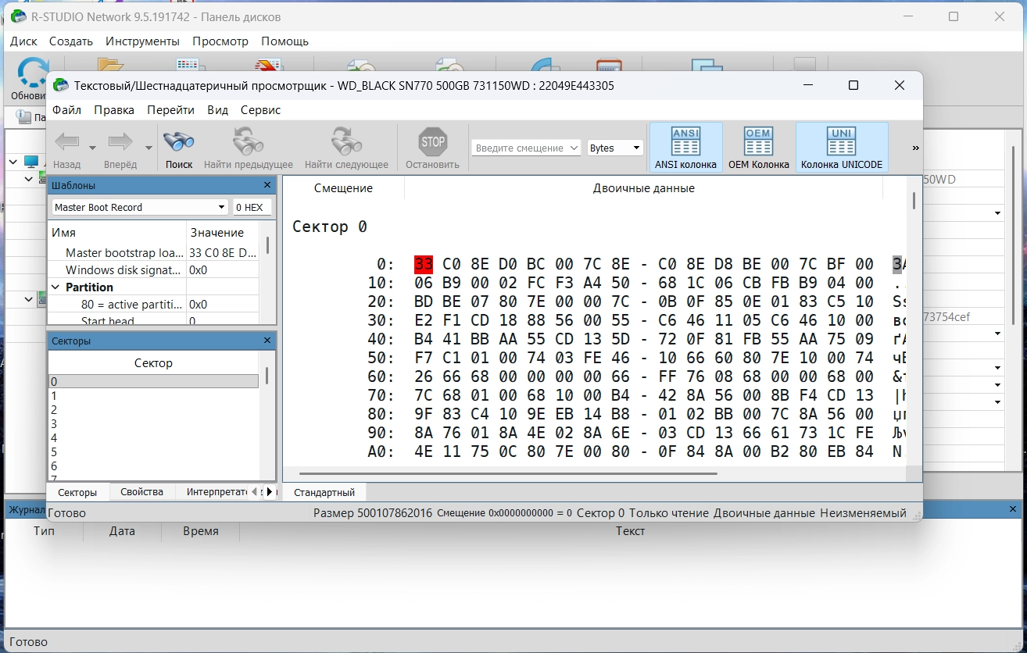
Task: Click the hex view horizontal scrollbar
Action: pyautogui.click(x=508, y=473)
